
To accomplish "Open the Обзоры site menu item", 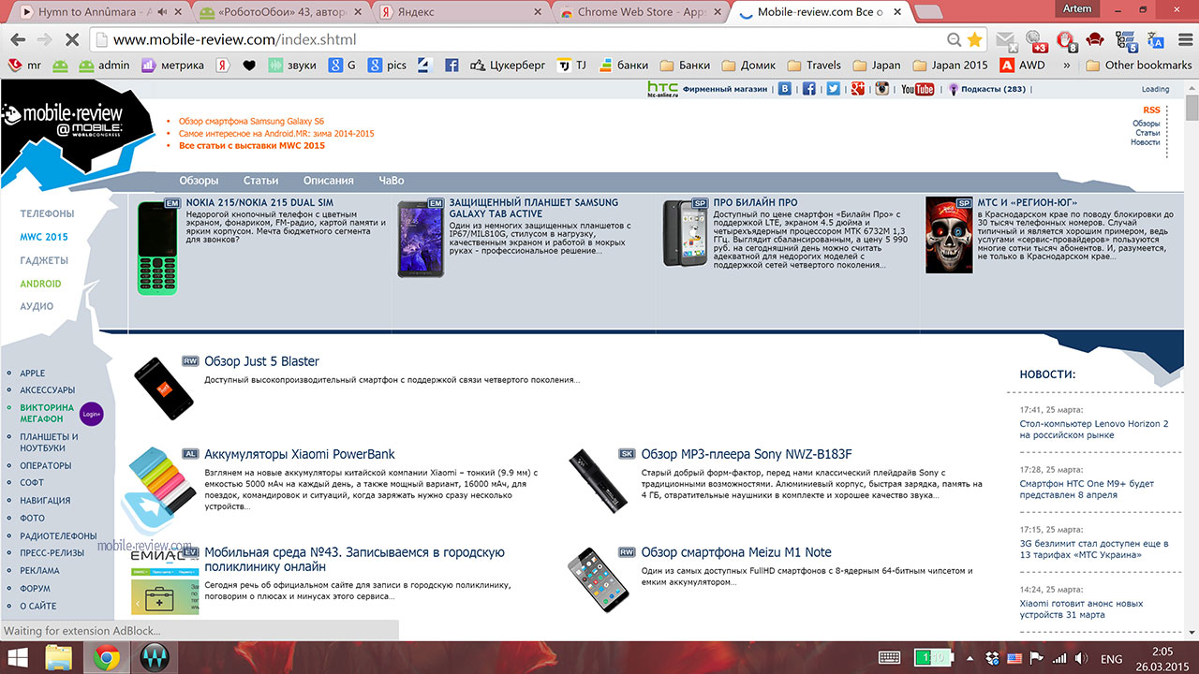I will [199, 181].
